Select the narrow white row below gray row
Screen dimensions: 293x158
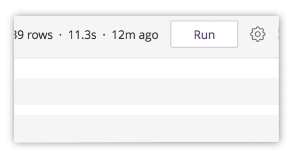[146, 110]
